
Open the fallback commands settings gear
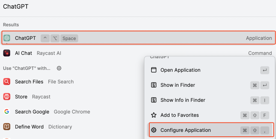[x=59, y=68]
